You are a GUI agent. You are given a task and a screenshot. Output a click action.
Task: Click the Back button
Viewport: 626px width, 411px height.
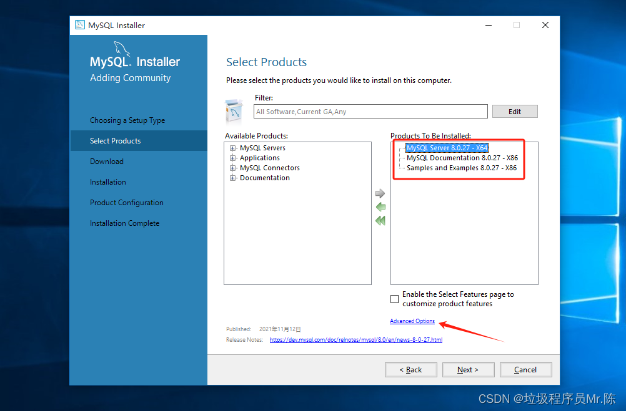click(x=411, y=370)
